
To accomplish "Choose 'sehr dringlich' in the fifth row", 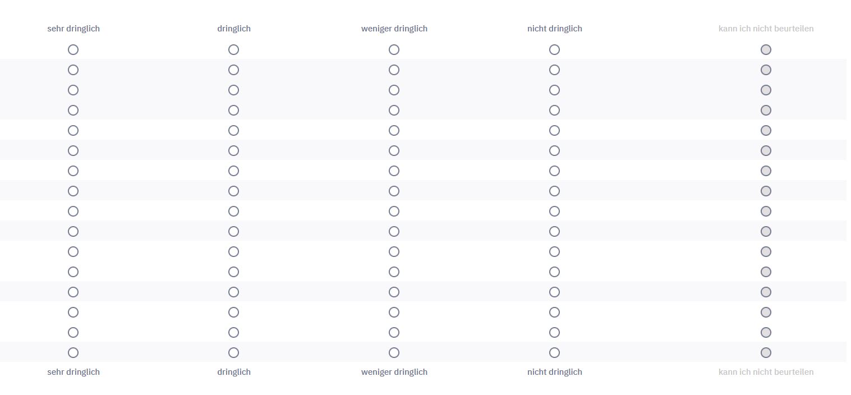I will tap(73, 131).
